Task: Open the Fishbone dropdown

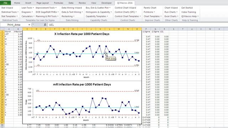Action: click(149, 12)
